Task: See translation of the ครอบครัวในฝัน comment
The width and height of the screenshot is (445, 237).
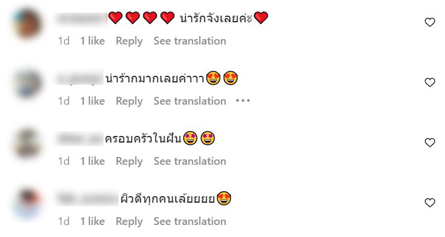Action: click(x=190, y=161)
